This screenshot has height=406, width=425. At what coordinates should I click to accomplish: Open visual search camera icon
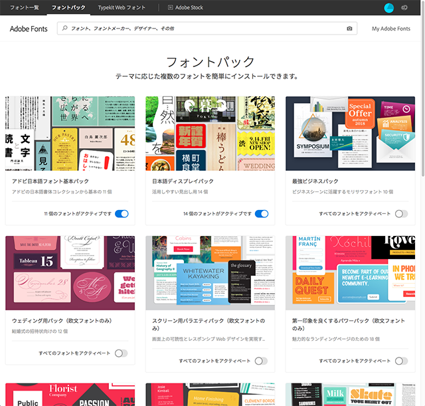tap(350, 29)
